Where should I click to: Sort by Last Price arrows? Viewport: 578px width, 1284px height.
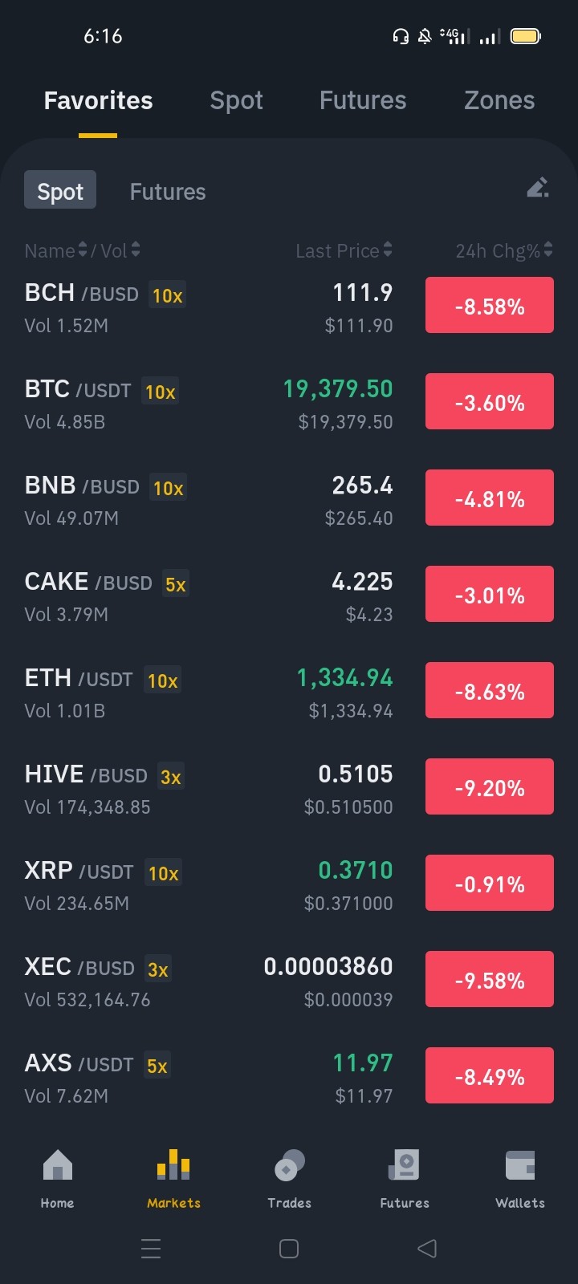(388, 250)
